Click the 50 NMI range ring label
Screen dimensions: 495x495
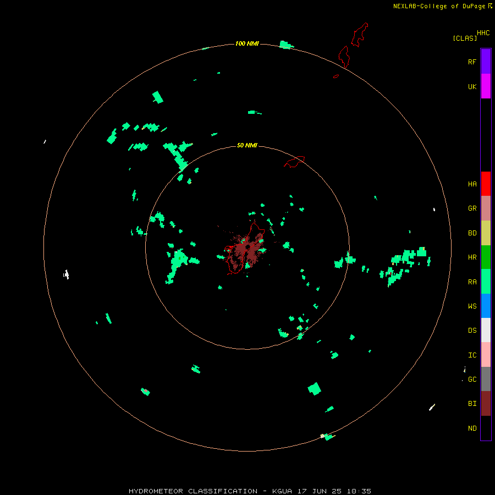click(x=247, y=145)
